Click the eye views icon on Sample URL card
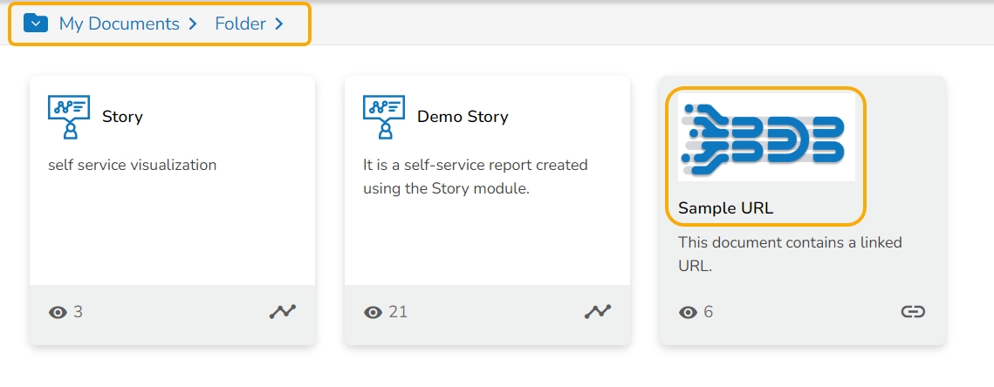The height and width of the screenshot is (387, 994). pos(689,312)
